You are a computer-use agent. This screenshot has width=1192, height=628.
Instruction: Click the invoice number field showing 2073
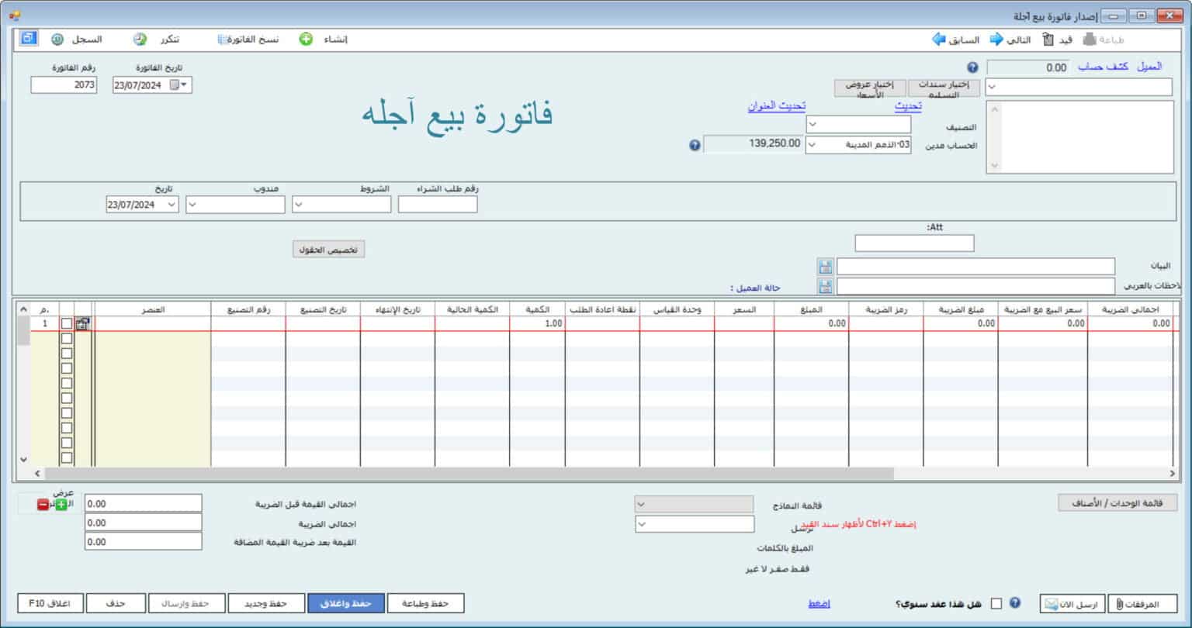(64, 85)
